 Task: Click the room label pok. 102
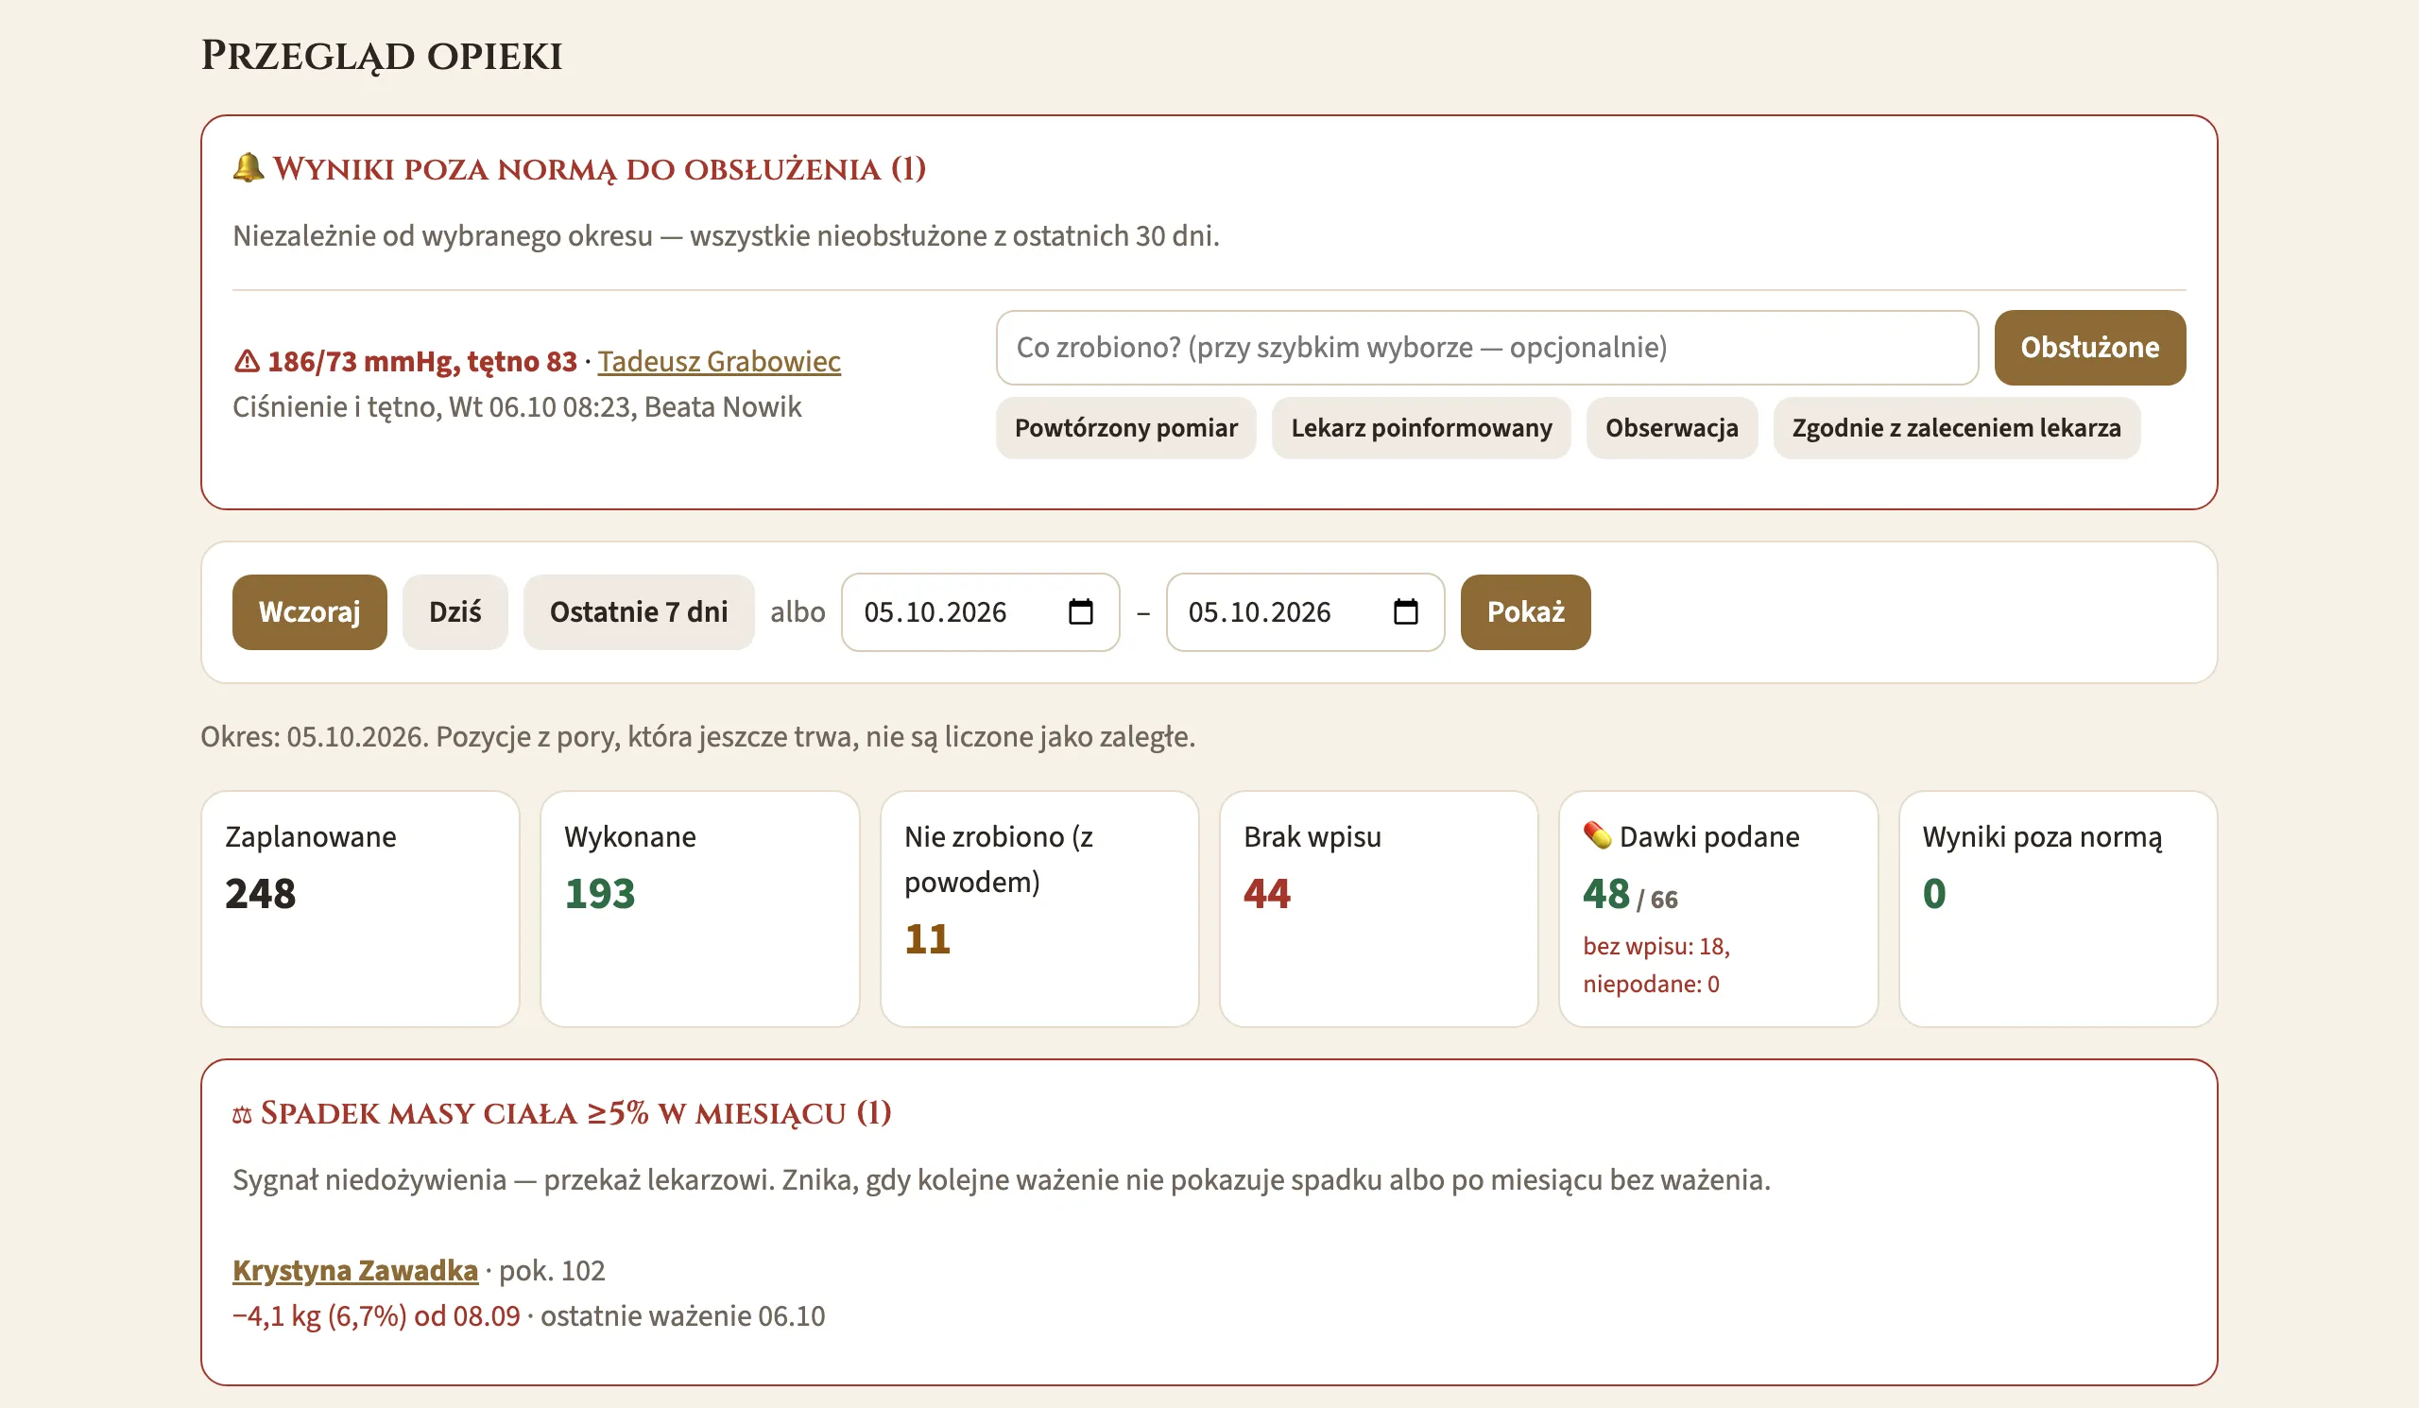552,1270
